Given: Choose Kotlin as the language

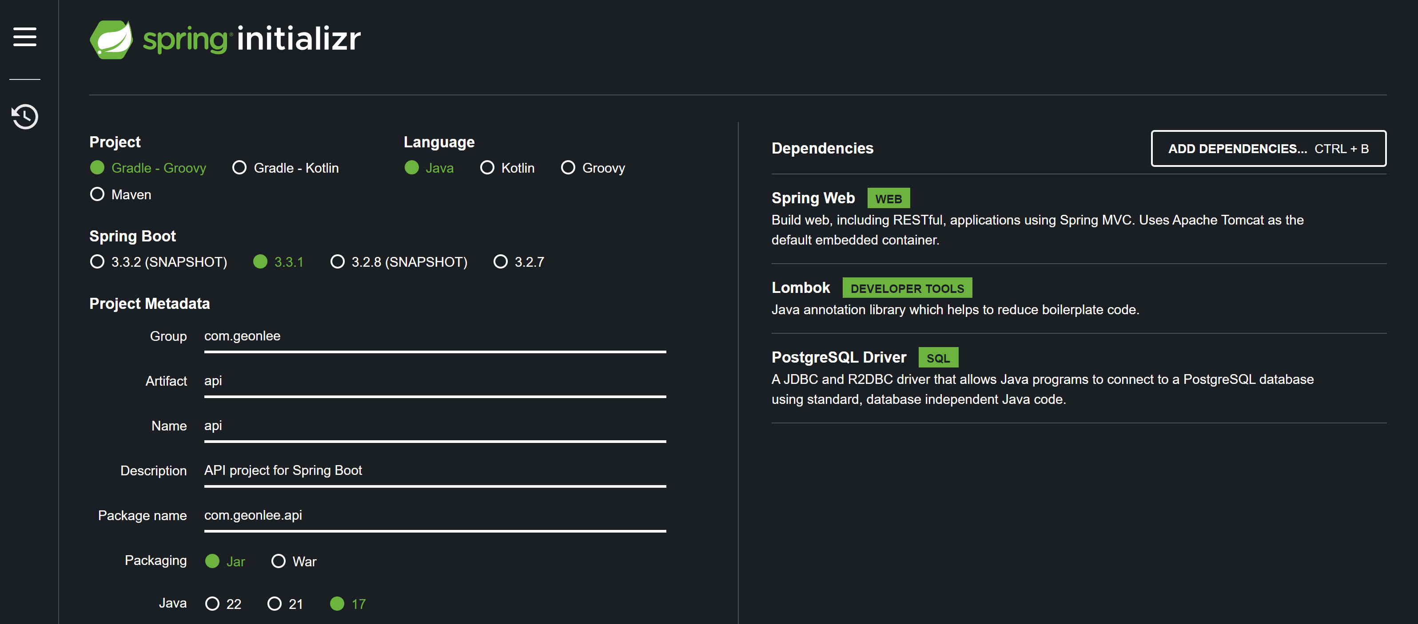Looking at the screenshot, I should click(x=487, y=168).
